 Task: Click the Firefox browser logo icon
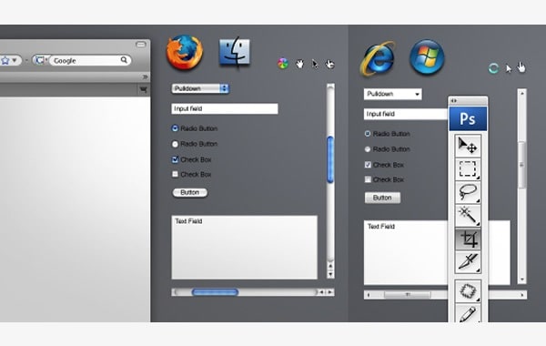pyautogui.click(x=185, y=52)
